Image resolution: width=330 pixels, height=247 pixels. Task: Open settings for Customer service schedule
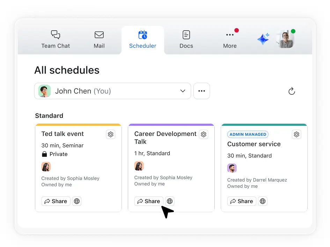[x=296, y=134]
